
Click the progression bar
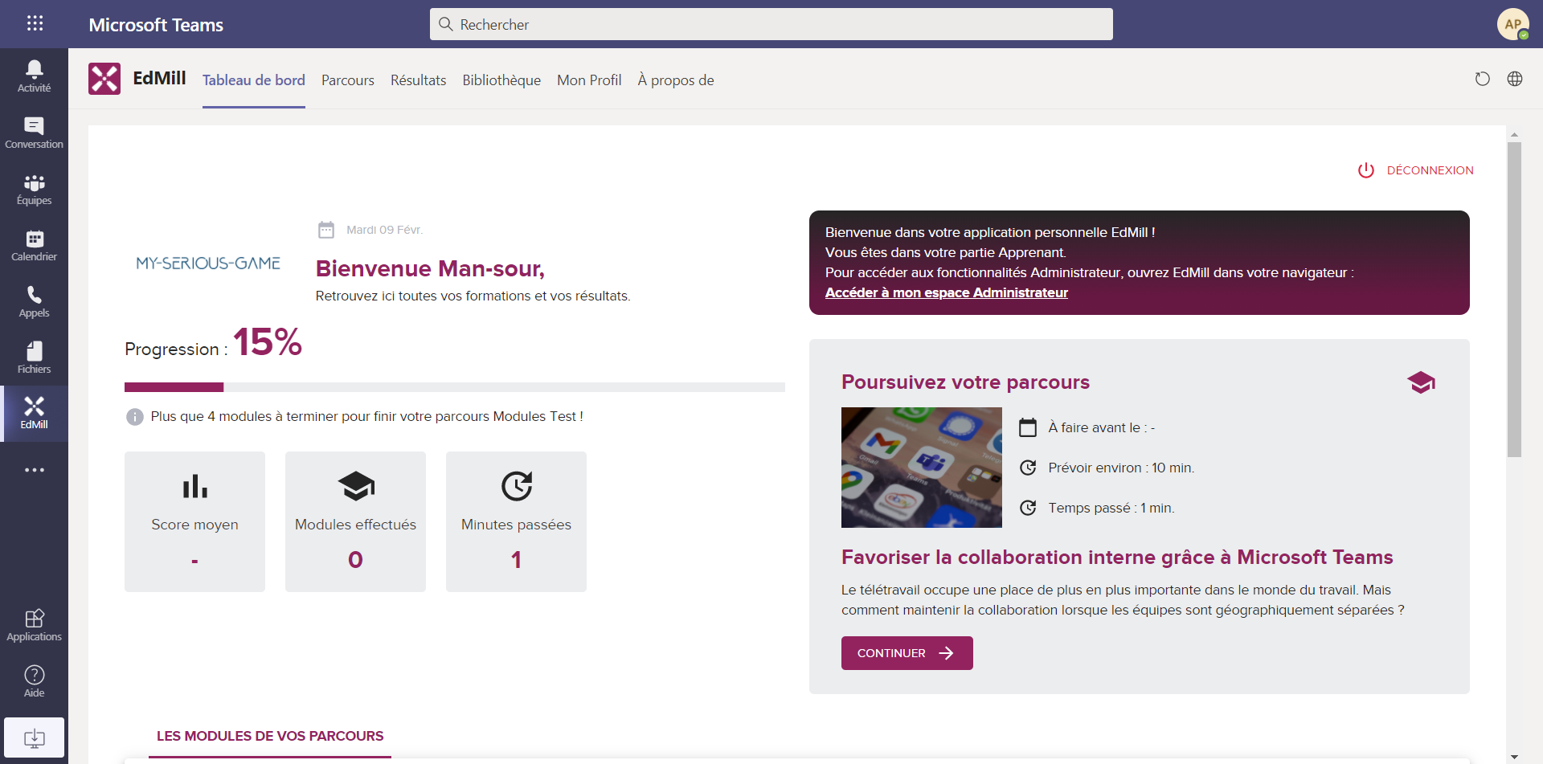coord(455,387)
